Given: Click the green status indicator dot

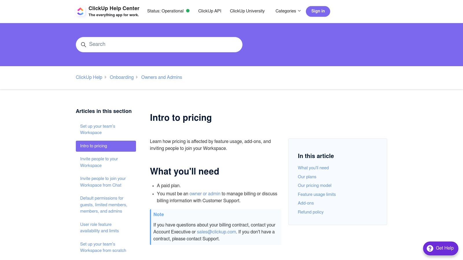Looking at the screenshot, I should tap(188, 11).
